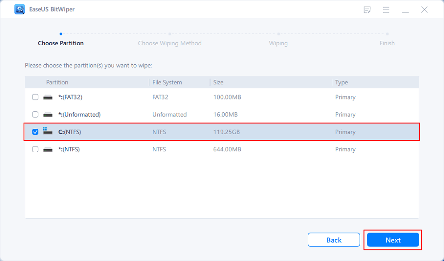Click the Size column header
Viewport: 444px width, 261px height.
tap(218, 82)
